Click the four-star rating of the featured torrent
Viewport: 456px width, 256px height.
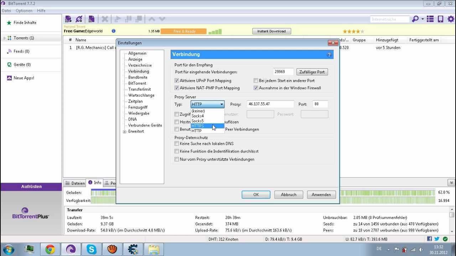click(353, 31)
